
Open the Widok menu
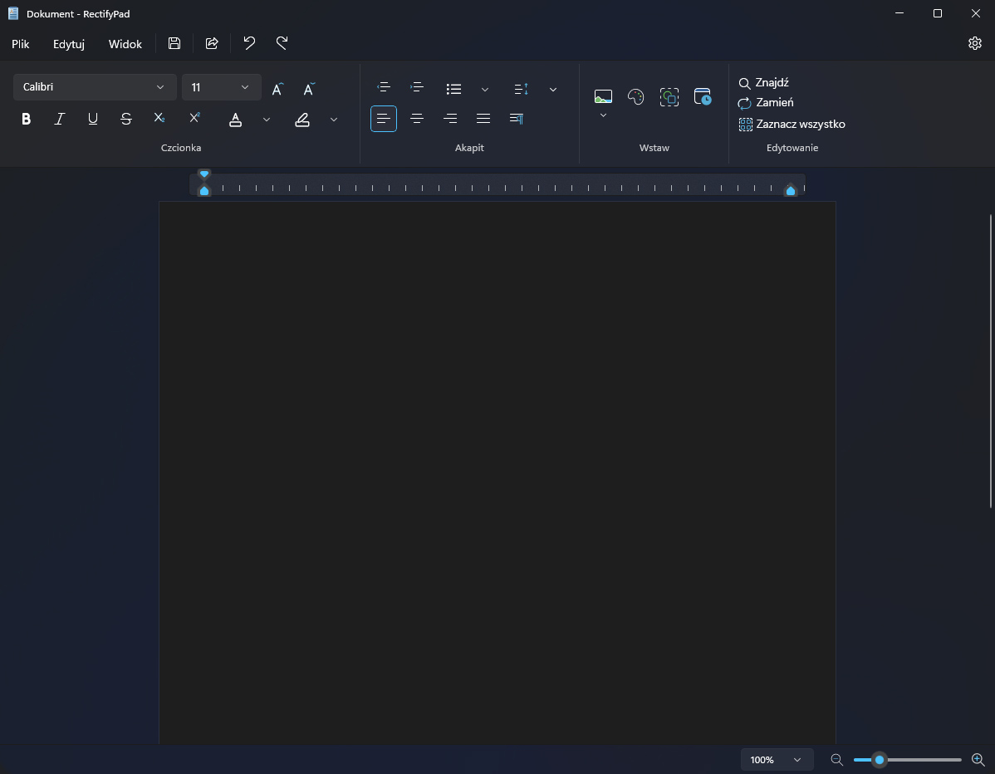(x=125, y=44)
